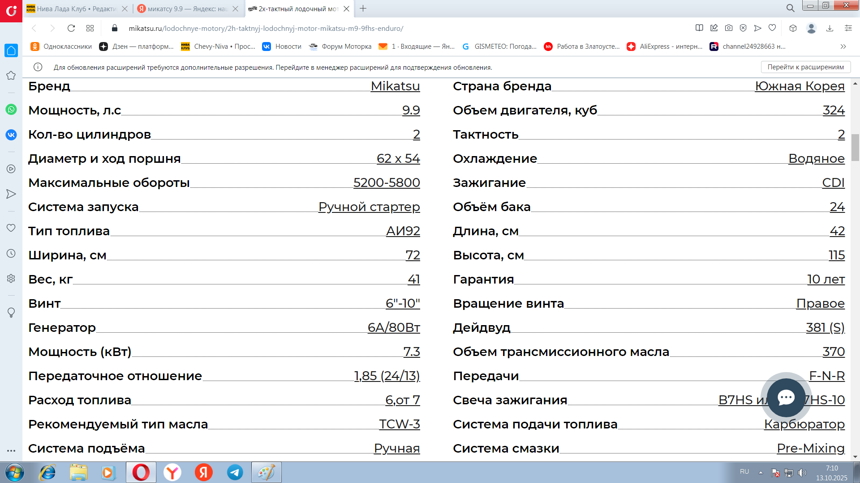This screenshot has height=483, width=860.
Task: Open VK from the sidebar
Action: coord(11,134)
